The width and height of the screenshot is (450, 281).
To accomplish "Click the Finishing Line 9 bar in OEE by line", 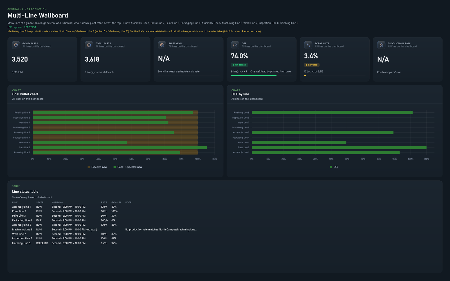I will coord(332,112).
